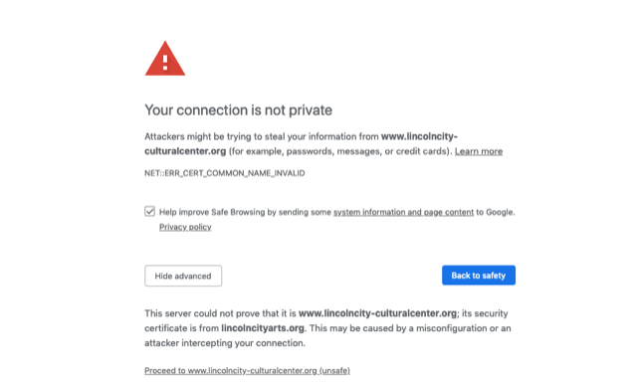Click the "Your connection is not private" heading
This screenshot has height=389, width=637.
[239, 110]
